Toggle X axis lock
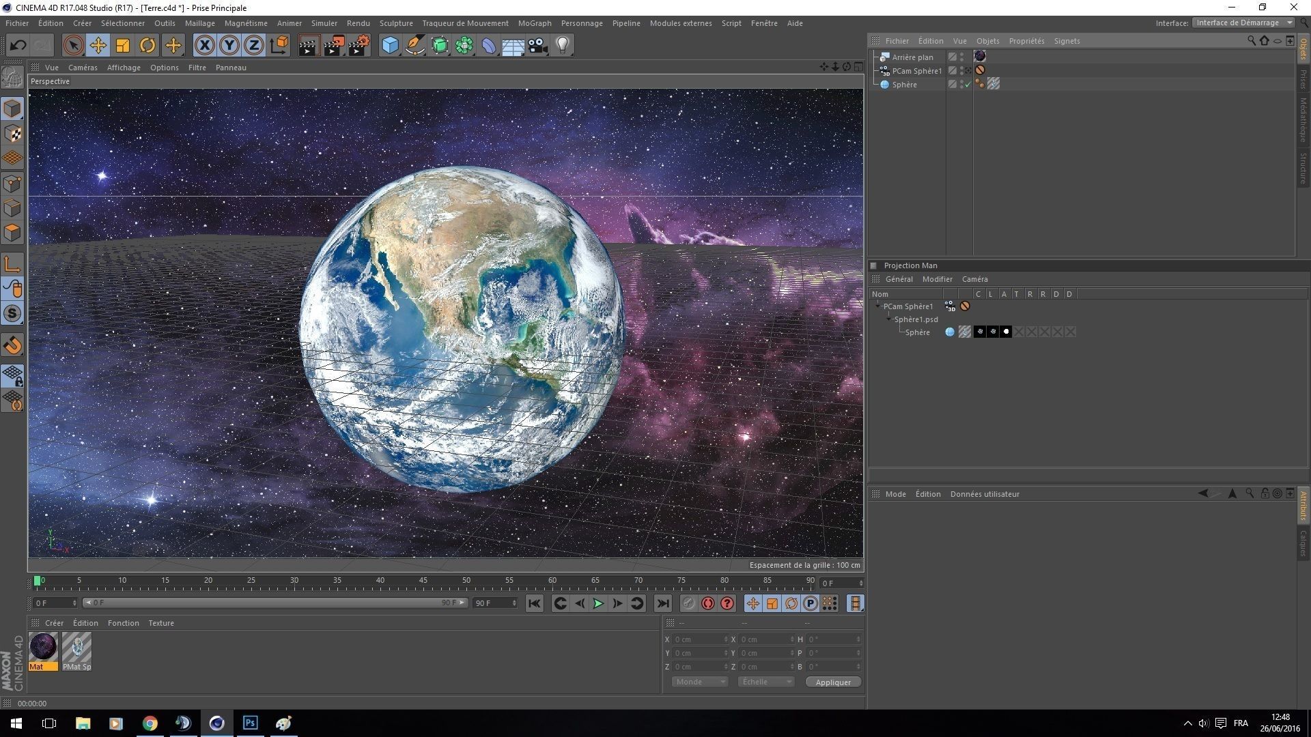 [204, 46]
